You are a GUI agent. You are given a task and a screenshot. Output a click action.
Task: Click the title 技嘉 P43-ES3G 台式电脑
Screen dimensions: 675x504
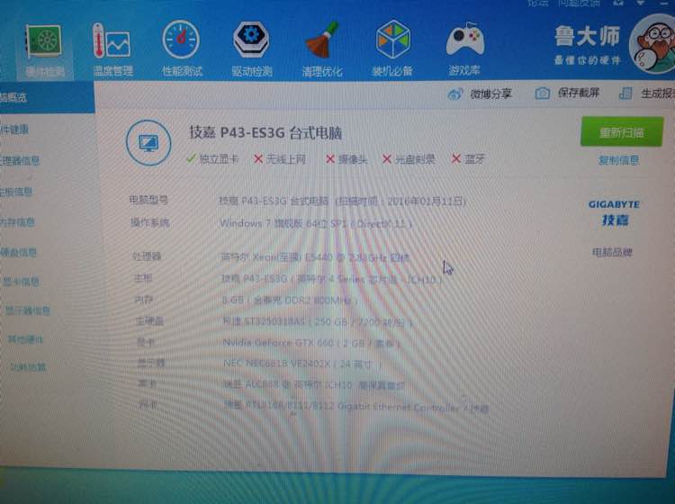[265, 132]
